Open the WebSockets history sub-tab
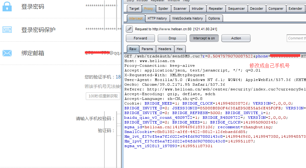The width and height of the screenshot is (306, 168). click(x=187, y=18)
